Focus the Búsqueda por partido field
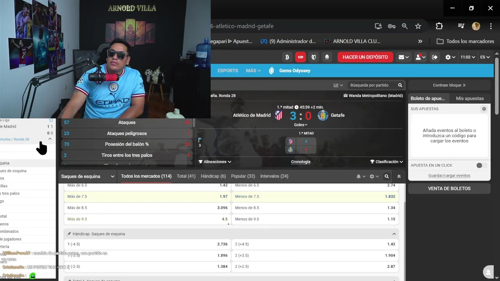 click(x=369, y=85)
